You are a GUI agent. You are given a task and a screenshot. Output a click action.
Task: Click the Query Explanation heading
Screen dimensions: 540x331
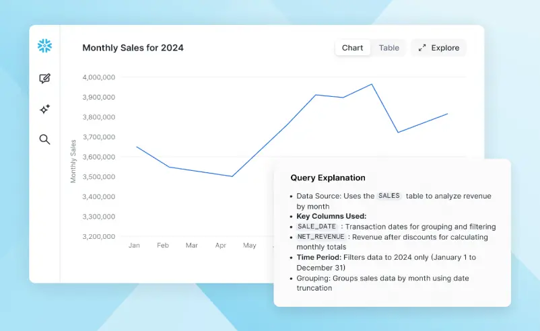point(328,178)
